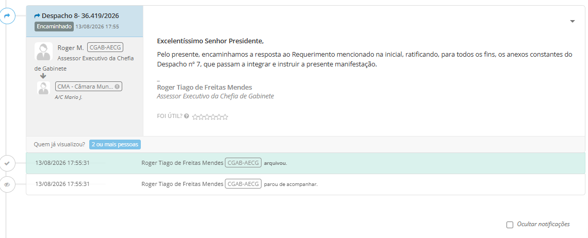
Task: Click the info icon in CMA - Câmara Mun tag
Action: click(x=117, y=87)
